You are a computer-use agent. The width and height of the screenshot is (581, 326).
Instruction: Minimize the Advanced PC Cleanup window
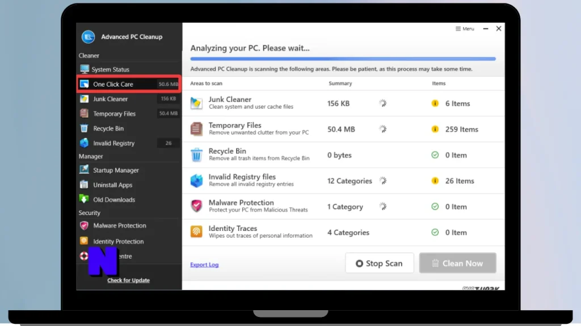coord(486,28)
